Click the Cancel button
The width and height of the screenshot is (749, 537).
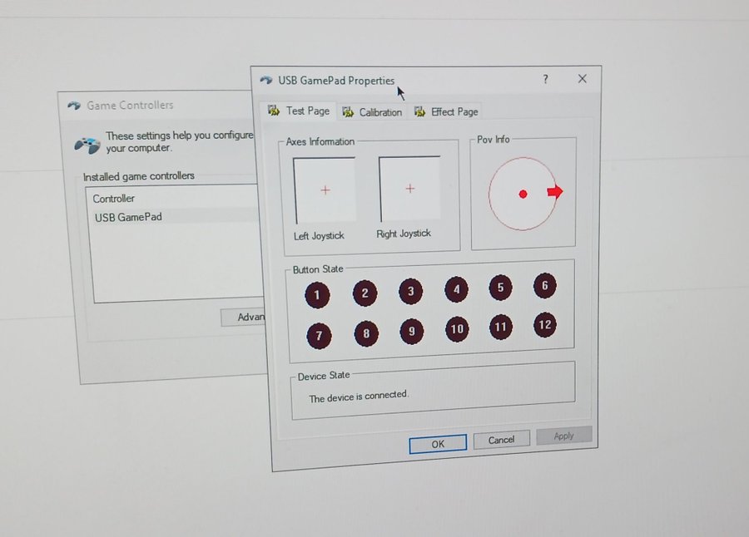point(501,440)
